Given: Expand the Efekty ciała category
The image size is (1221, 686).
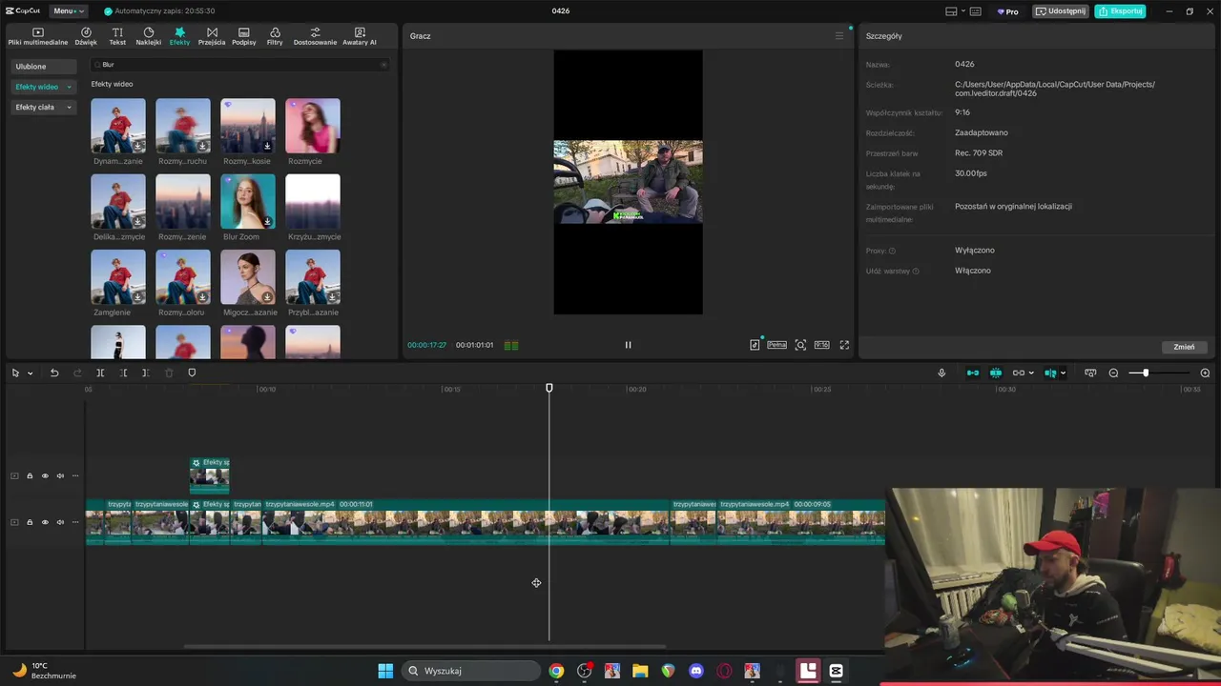Looking at the screenshot, I should point(43,108).
